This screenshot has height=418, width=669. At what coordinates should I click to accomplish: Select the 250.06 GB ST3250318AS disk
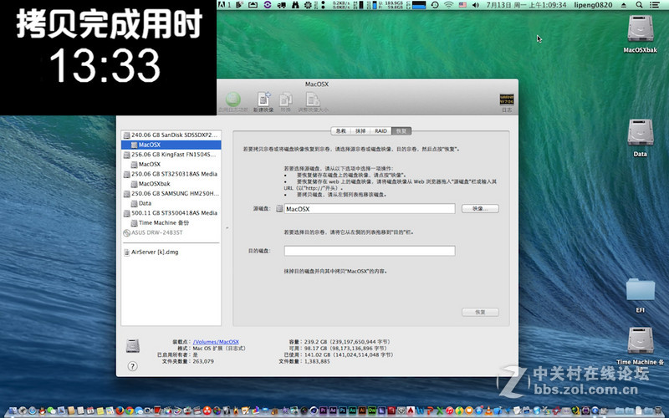click(x=171, y=174)
